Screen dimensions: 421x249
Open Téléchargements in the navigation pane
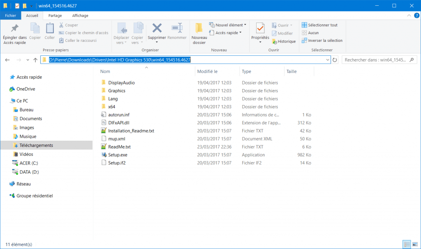coord(36,145)
